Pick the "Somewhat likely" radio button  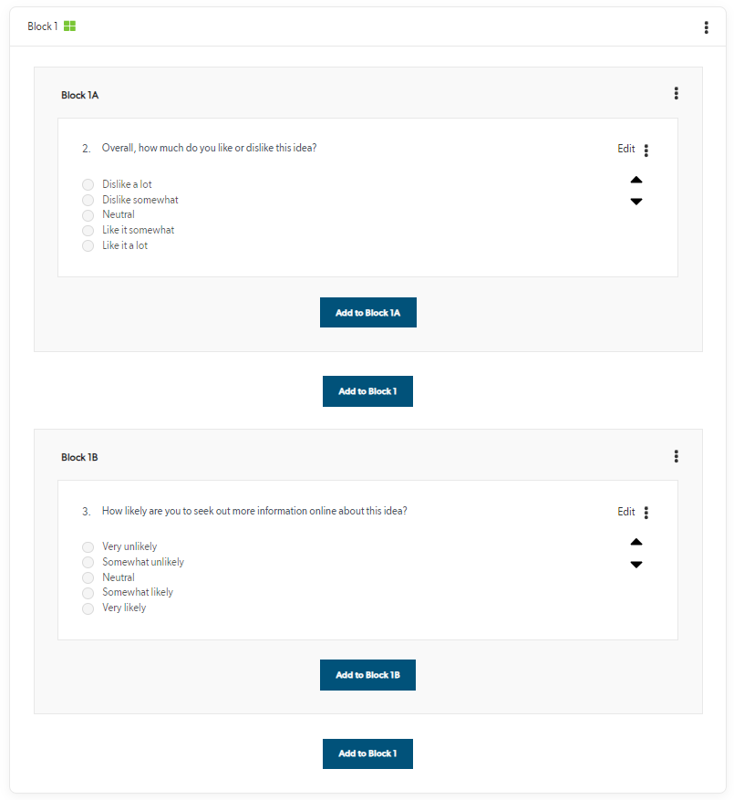click(x=88, y=593)
